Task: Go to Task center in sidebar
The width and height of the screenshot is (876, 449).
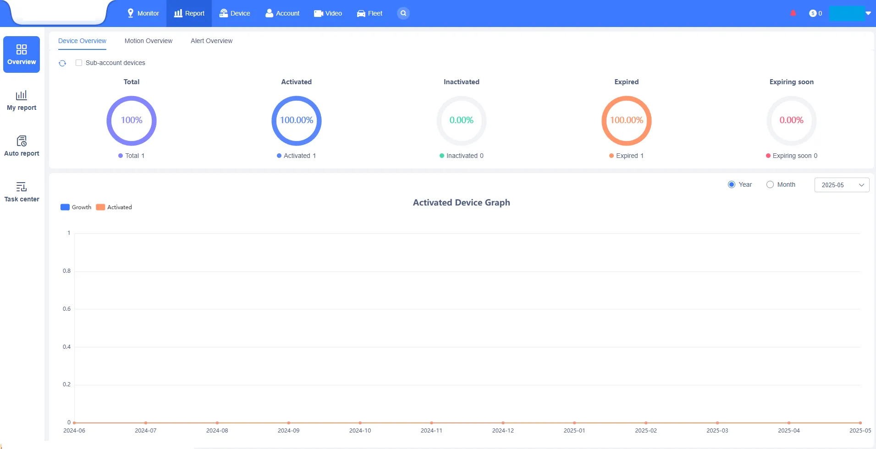Action: click(x=22, y=192)
